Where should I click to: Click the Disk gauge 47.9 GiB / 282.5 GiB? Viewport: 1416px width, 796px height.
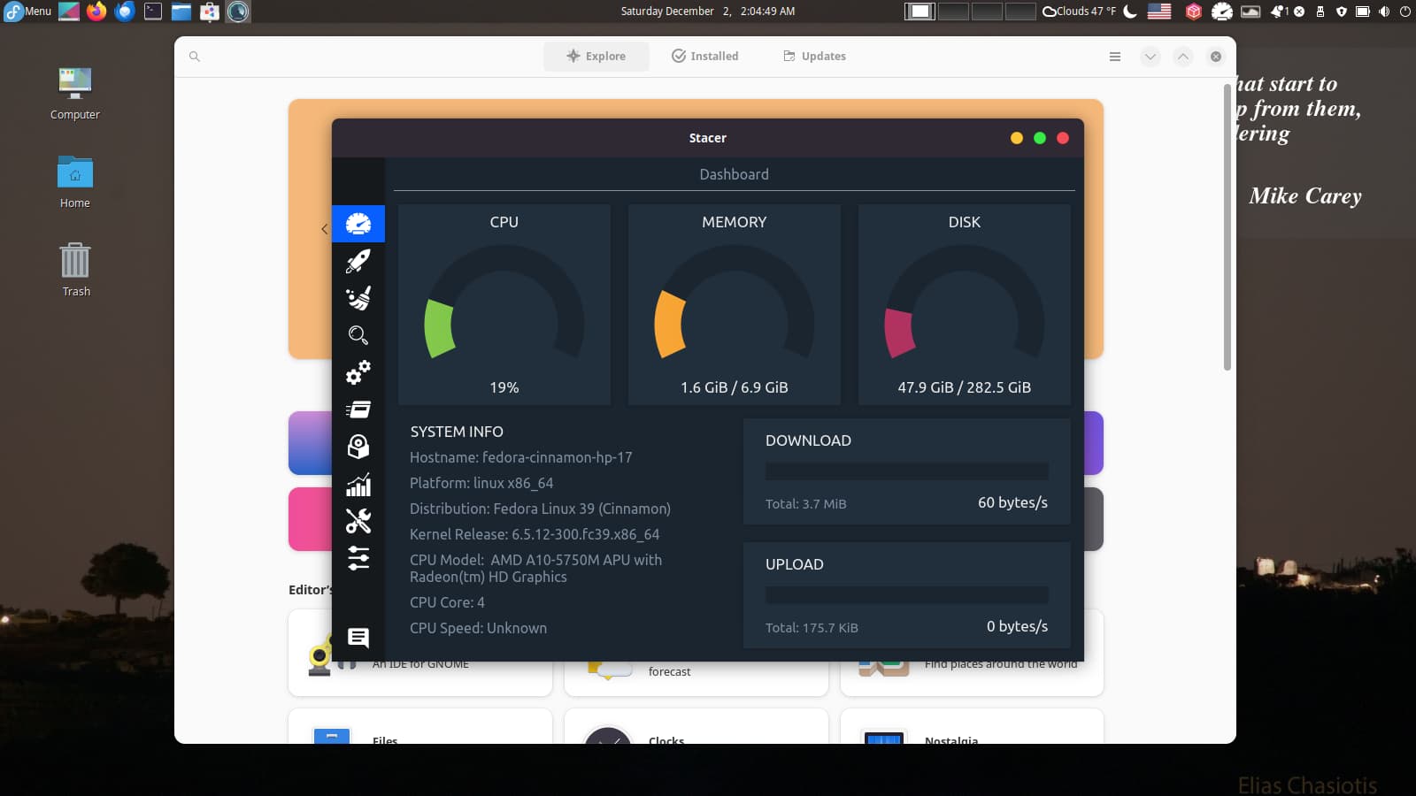click(x=965, y=305)
